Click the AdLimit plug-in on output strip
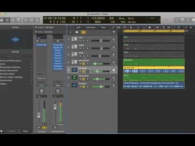Viewport: 195px width, 146px height. click(x=58, y=61)
